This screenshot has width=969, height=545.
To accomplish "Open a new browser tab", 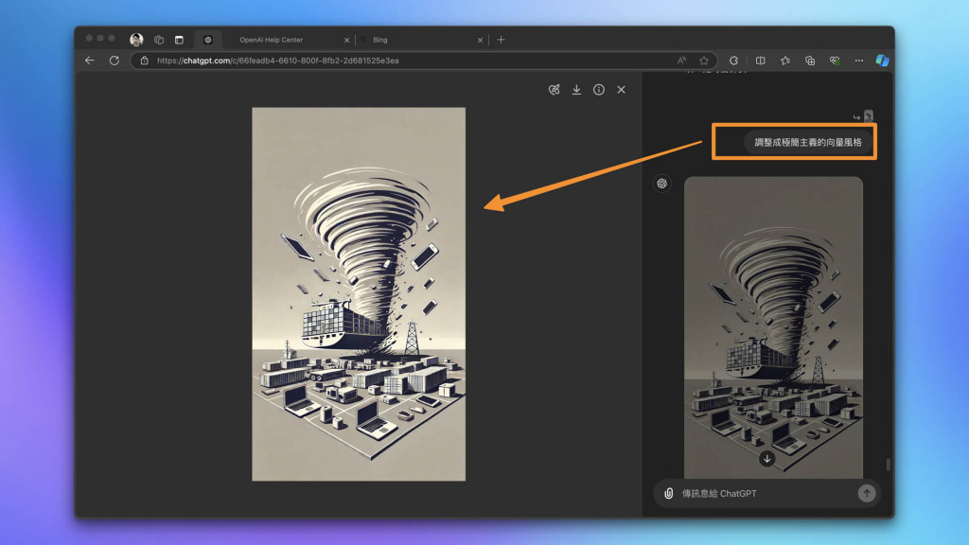I will click(501, 40).
